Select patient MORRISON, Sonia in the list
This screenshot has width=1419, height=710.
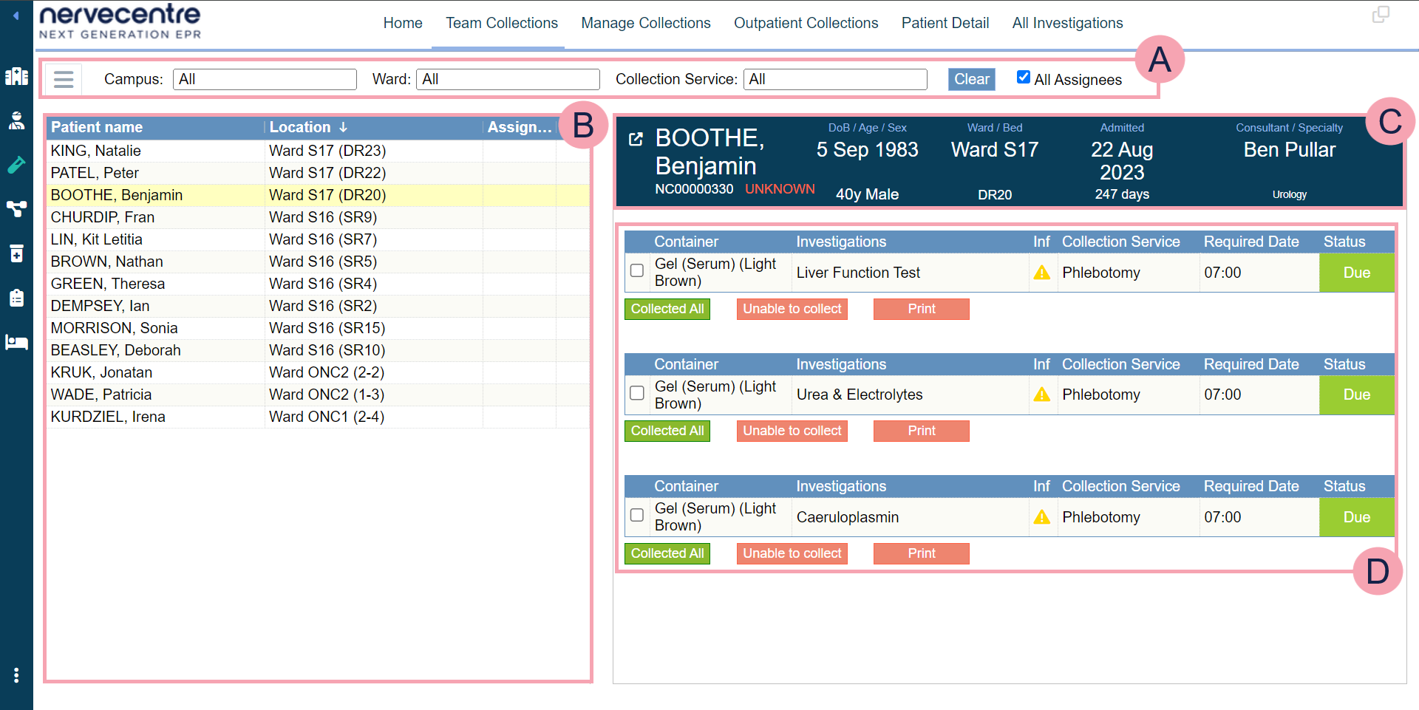[115, 328]
